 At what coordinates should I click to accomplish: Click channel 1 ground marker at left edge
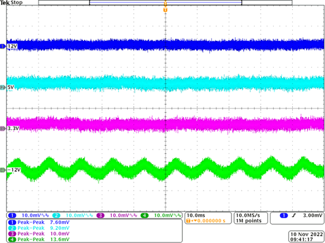[3, 46]
